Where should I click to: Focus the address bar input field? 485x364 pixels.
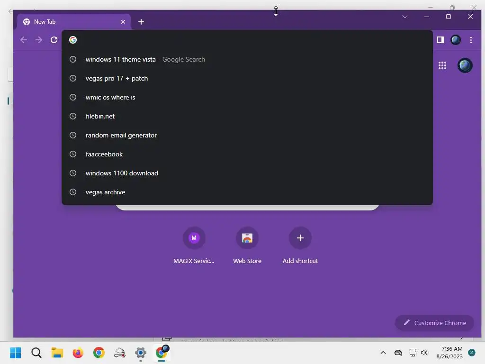tap(247, 40)
